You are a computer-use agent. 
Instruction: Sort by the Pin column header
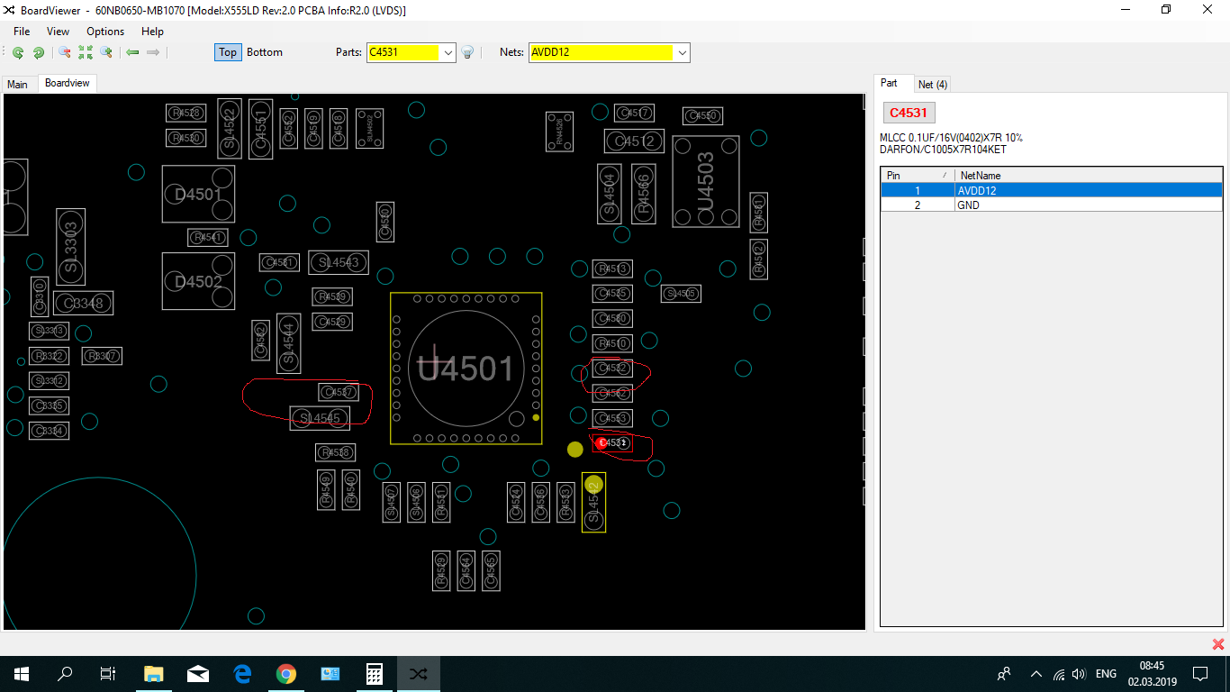[918, 175]
